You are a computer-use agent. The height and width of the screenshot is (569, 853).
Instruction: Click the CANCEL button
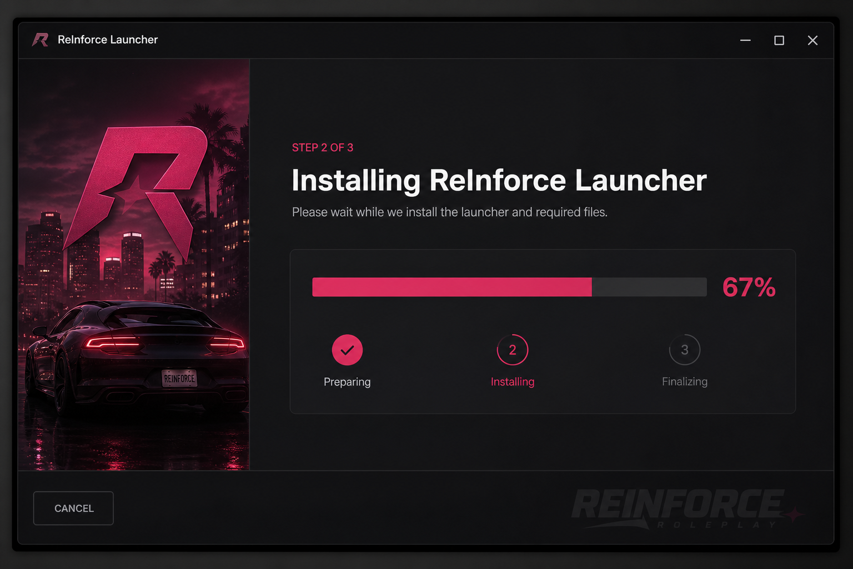(73, 508)
